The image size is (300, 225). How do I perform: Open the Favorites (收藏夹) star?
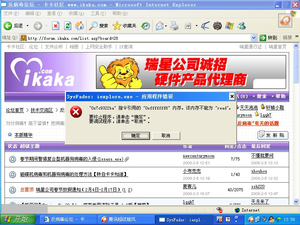tap(124, 25)
